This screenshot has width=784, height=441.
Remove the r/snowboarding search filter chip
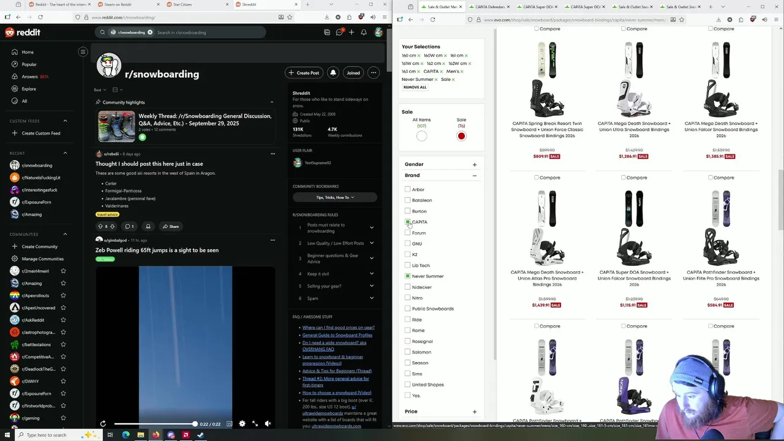point(149,32)
